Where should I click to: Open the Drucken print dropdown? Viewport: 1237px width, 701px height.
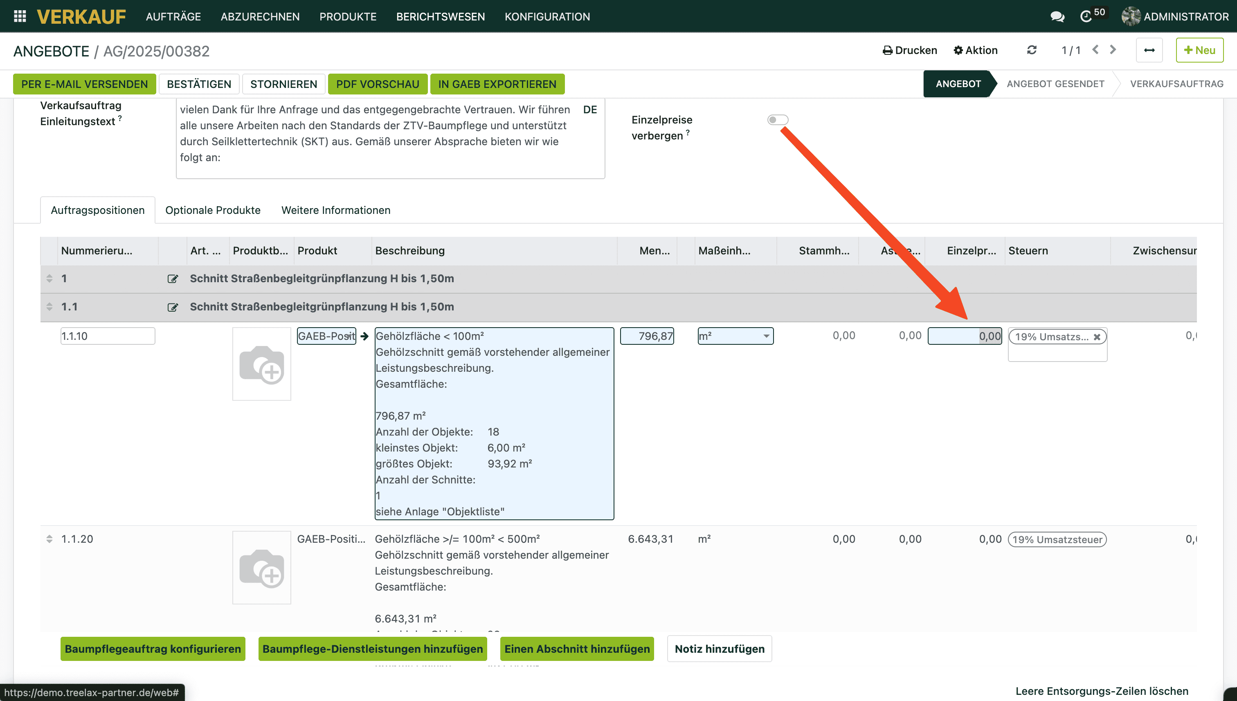[910, 50]
